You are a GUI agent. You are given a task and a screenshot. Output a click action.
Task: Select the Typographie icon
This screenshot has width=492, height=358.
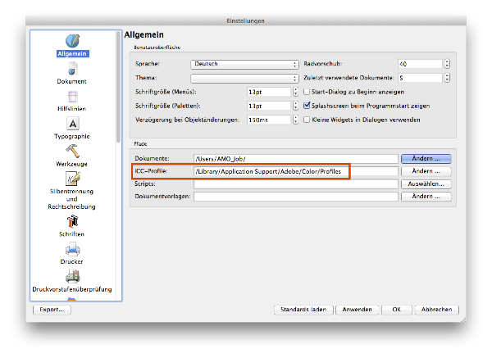pyautogui.click(x=72, y=124)
